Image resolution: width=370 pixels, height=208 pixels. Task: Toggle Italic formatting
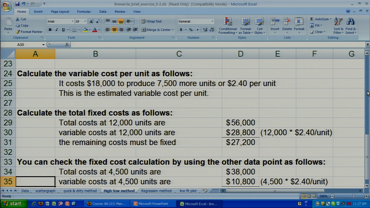(x=57, y=30)
